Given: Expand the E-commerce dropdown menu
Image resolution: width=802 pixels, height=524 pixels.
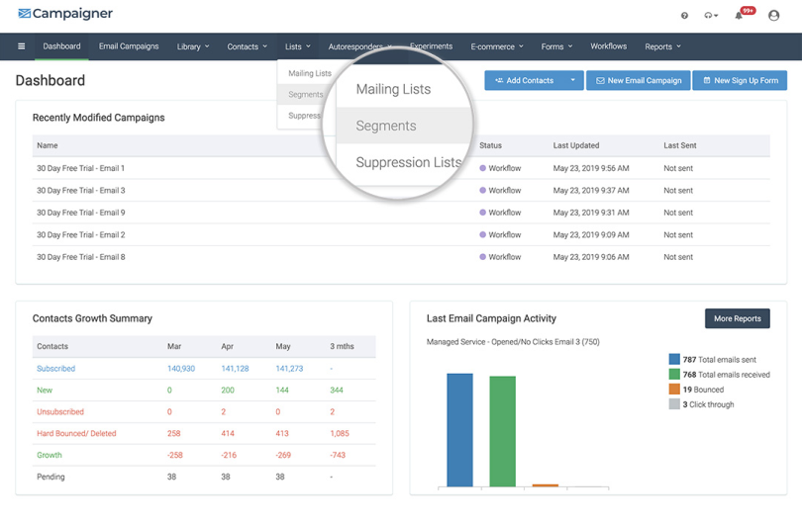Looking at the screenshot, I should click(497, 46).
